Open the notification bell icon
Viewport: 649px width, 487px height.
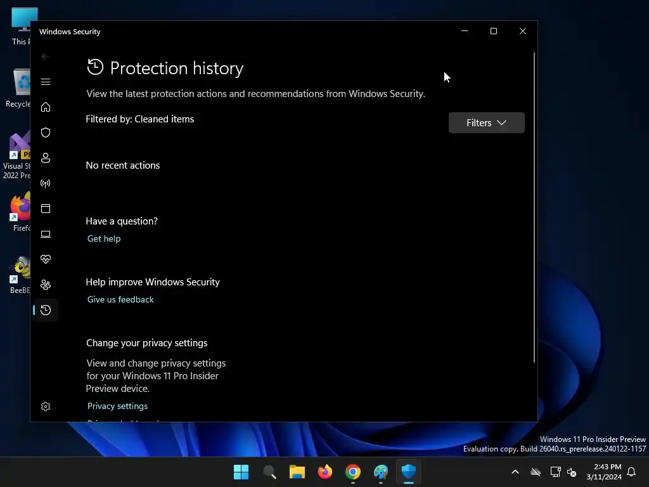(631, 472)
